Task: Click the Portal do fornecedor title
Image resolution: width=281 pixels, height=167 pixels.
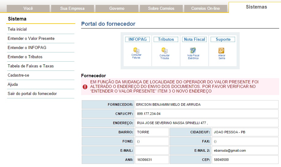Action: tap(108, 24)
